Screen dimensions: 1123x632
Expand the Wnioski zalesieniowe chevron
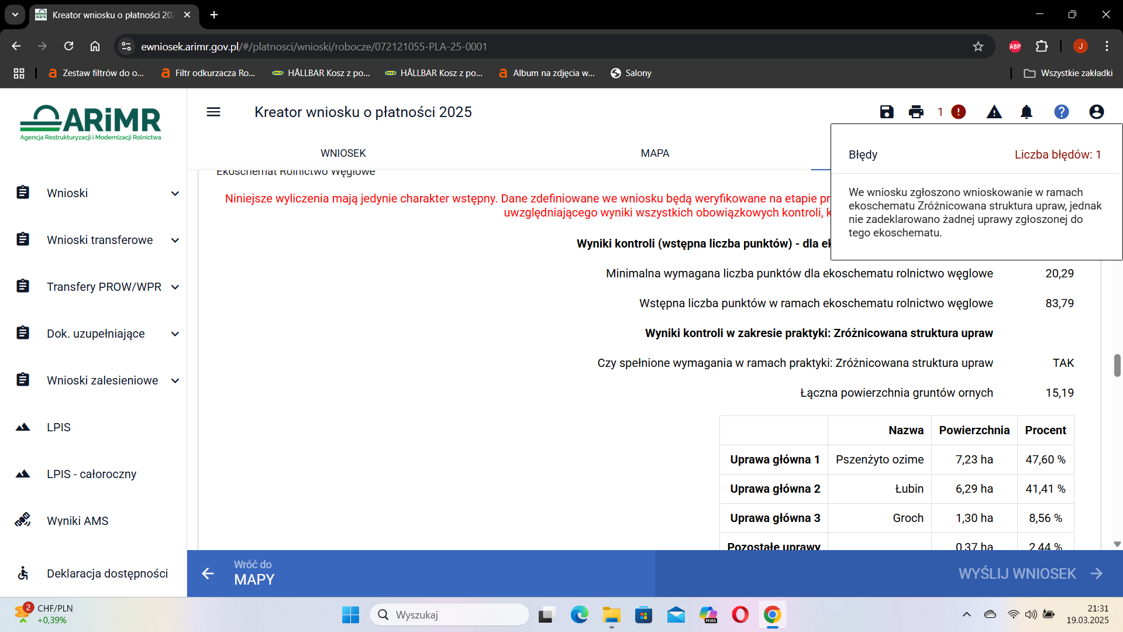pyautogui.click(x=175, y=380)
